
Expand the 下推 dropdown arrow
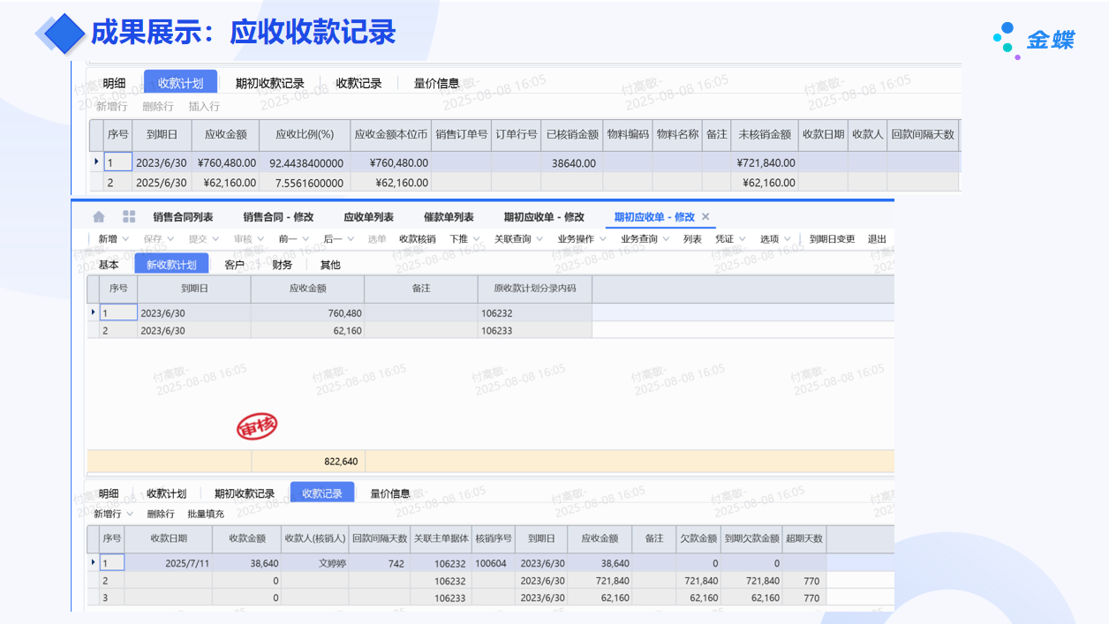pyautogui.click(x=476, y=239)
